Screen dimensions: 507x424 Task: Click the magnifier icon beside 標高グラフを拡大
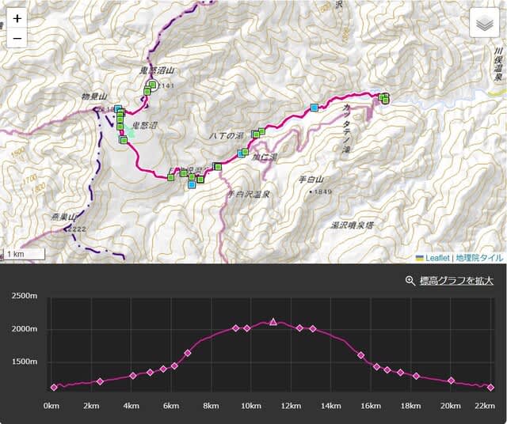[410, 280]
